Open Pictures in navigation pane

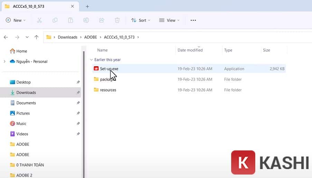click(23, 113)
